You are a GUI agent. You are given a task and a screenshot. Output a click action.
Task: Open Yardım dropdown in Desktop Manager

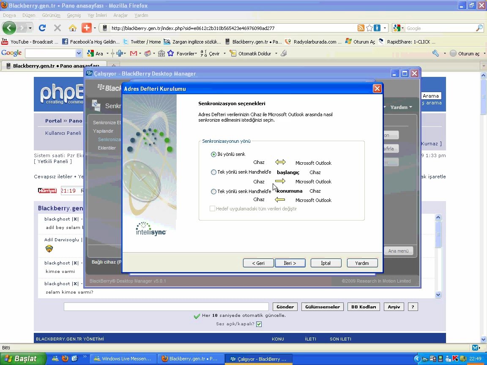(401, 107)
